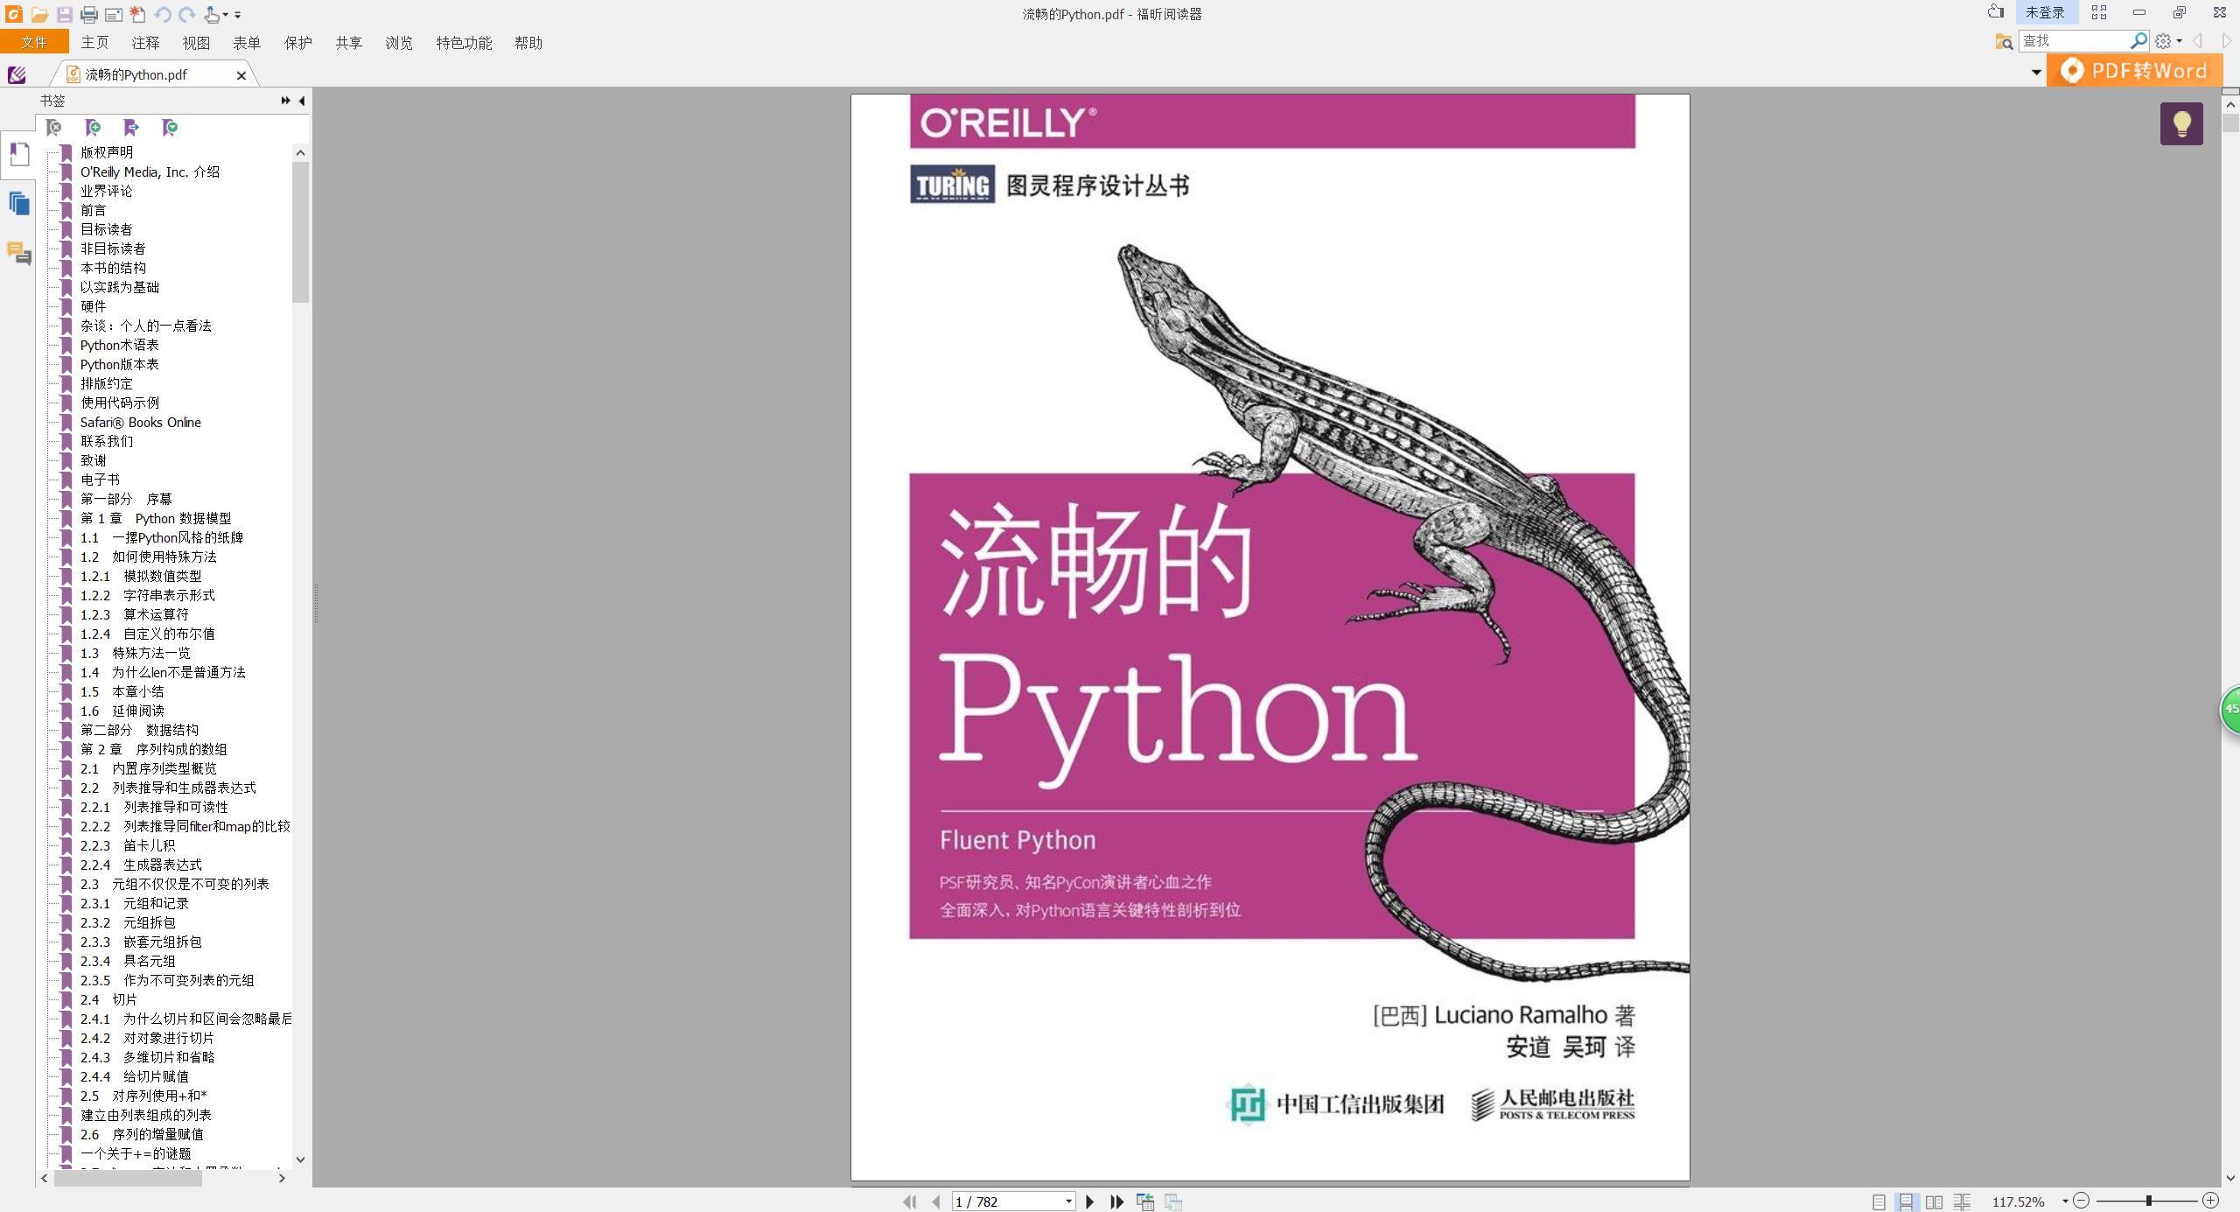This screenshot has height=1212, width=2240.
Task: Switch to the 注释 ribbon tab
Action: pyautogui.click(x=145, y=42)
